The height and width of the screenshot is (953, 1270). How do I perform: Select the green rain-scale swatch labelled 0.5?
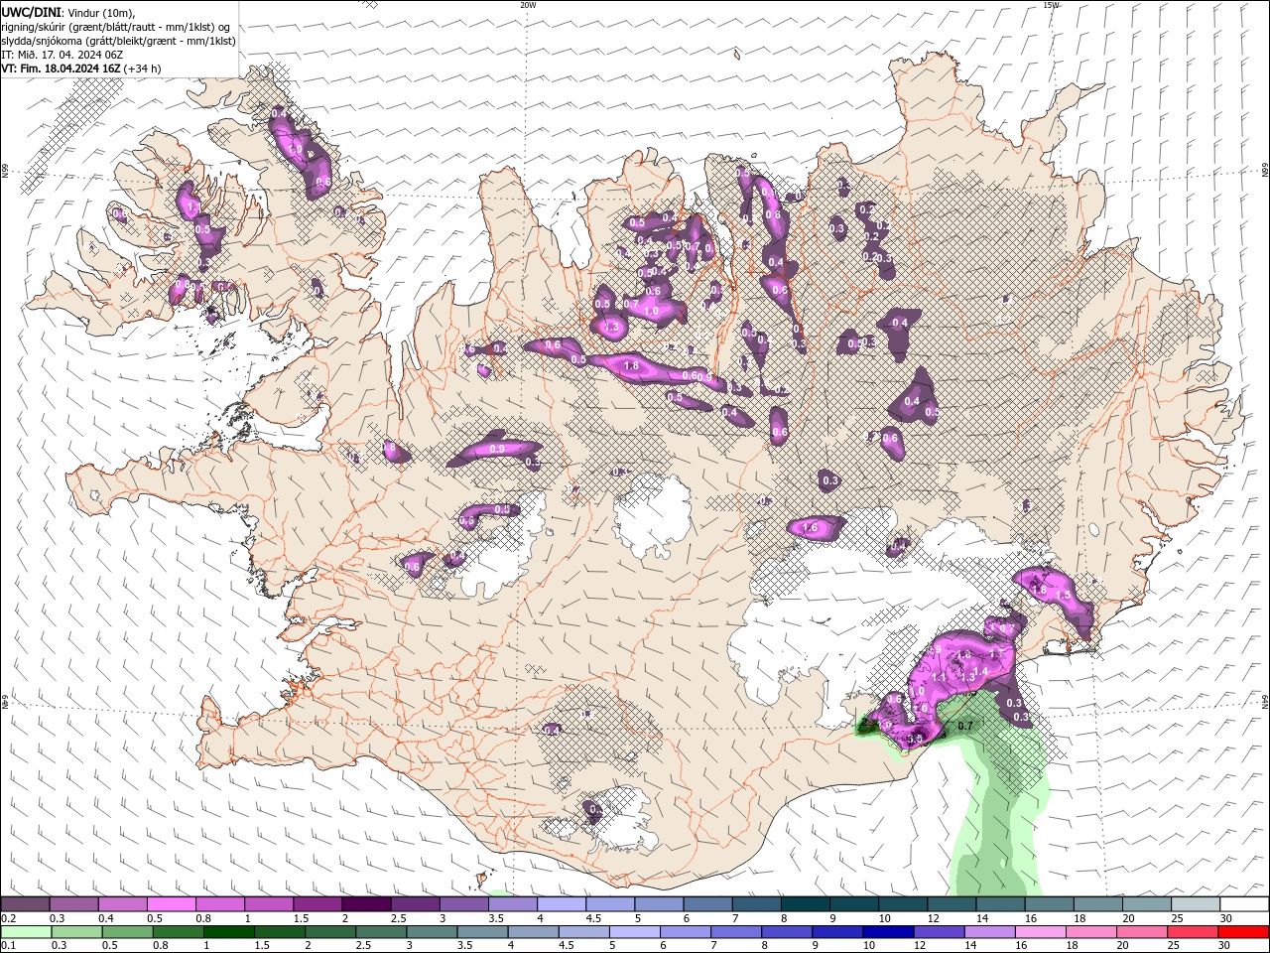pyautogui.click(x=128, y=932)
